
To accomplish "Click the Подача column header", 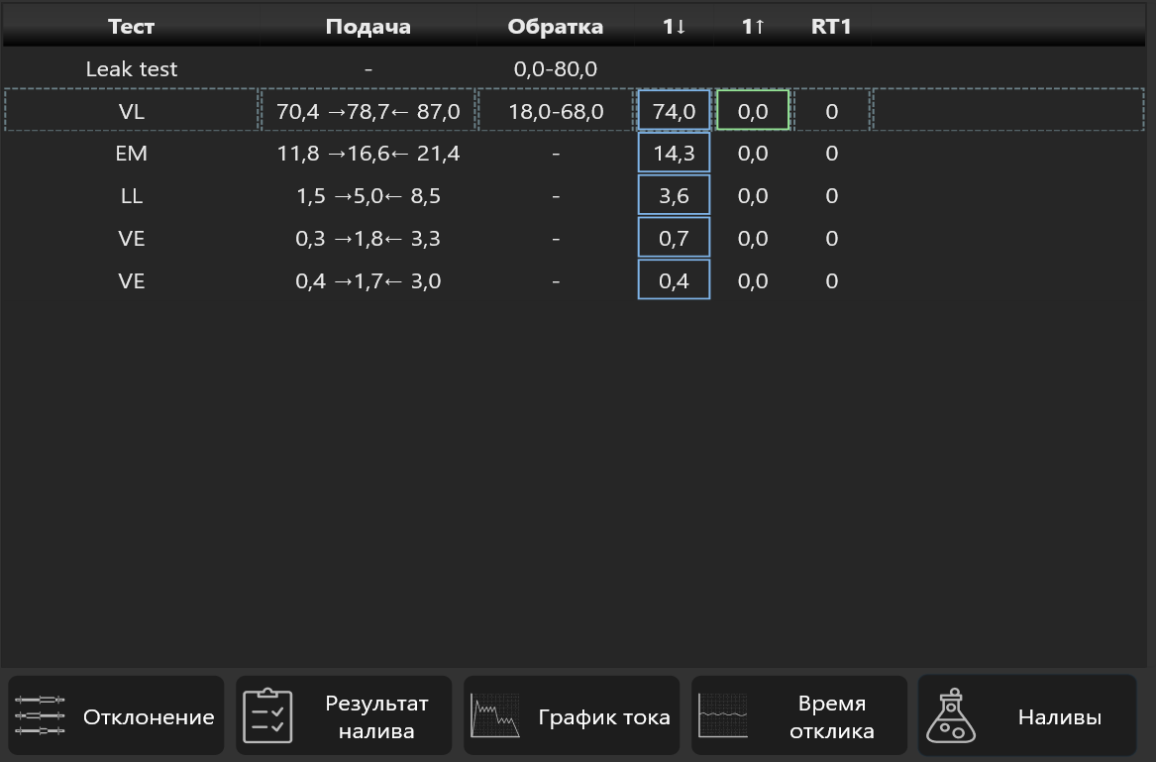I will pos(368,27).
